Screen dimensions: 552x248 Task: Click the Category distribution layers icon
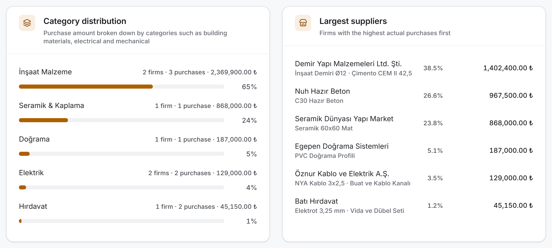point(27,23)
